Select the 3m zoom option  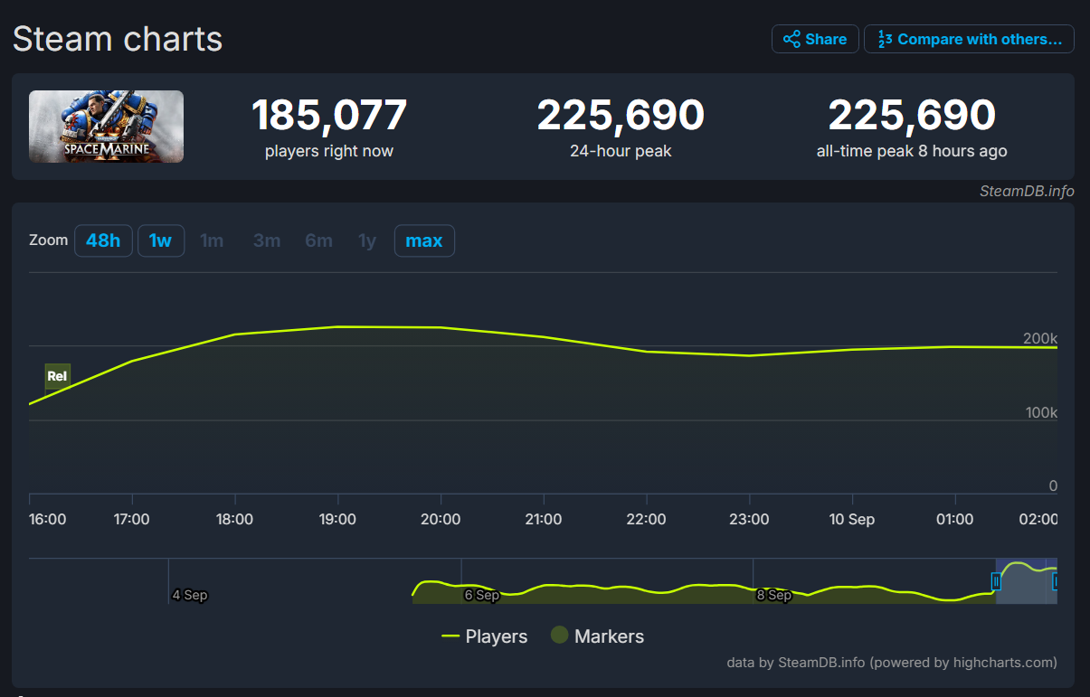point(267,240)
